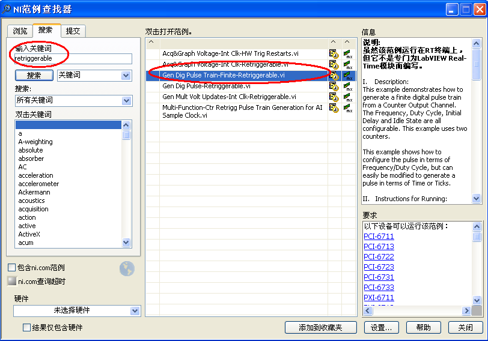This screenshot has width=488, height=341.
Task: Open the PXI-6711 device link
Action: [x=379, y=298]
